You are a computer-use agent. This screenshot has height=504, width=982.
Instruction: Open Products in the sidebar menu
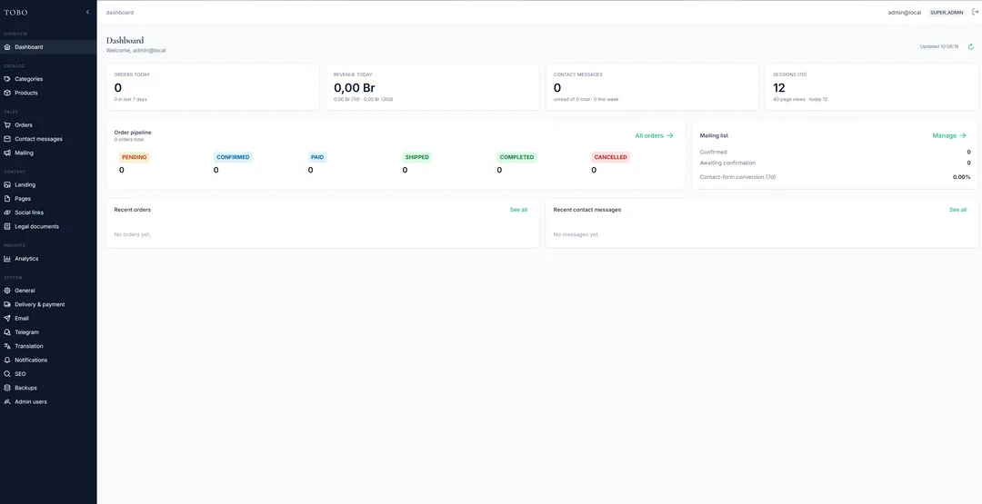48,93
